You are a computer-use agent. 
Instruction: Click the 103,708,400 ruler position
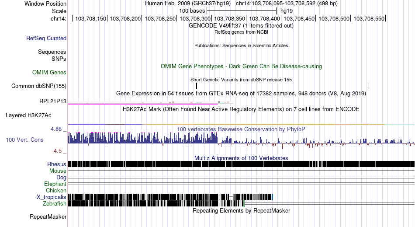click(264, 18)
